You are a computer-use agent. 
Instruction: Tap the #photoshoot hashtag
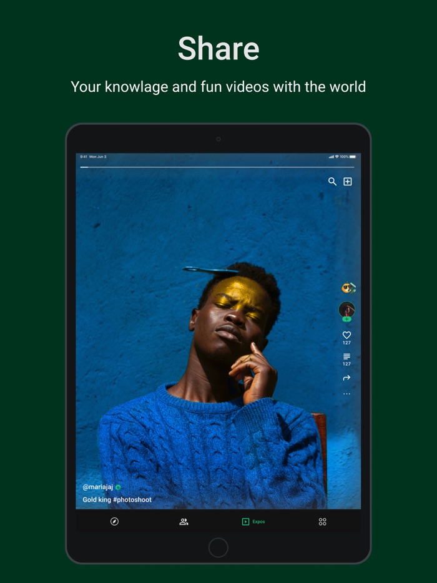pos(132,500)
